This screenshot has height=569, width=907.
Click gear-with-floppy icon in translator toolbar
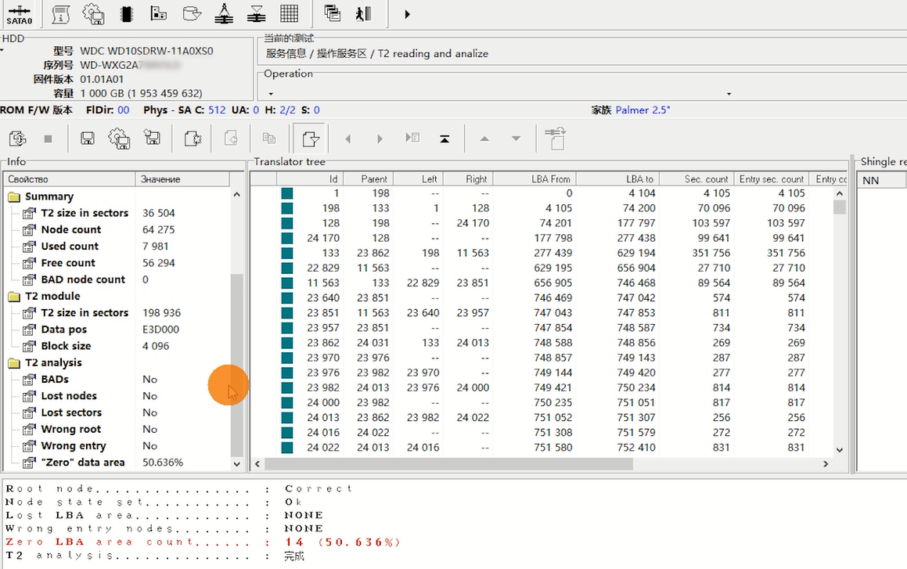[x=119, y=139]
